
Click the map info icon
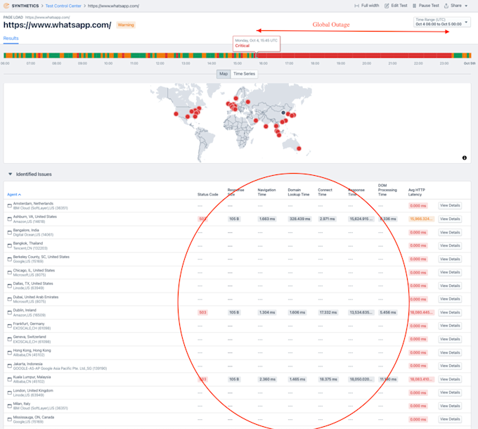(x=464, y=158)
